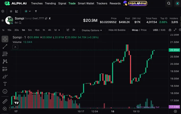Copy the Sompi contract address

[46, 18]
